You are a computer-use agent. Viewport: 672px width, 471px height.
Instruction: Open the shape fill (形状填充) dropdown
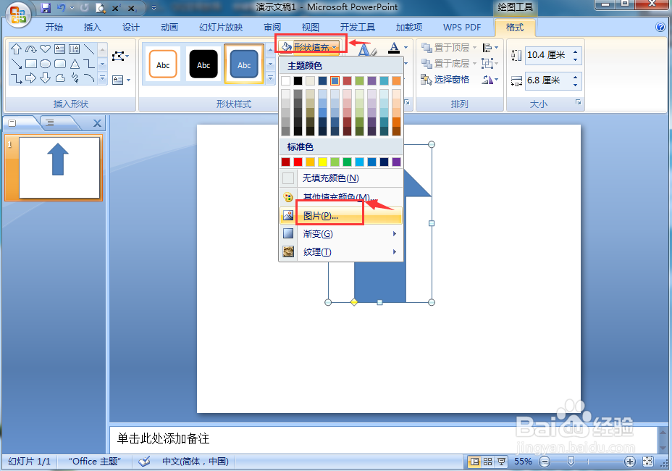pos(310,46)
